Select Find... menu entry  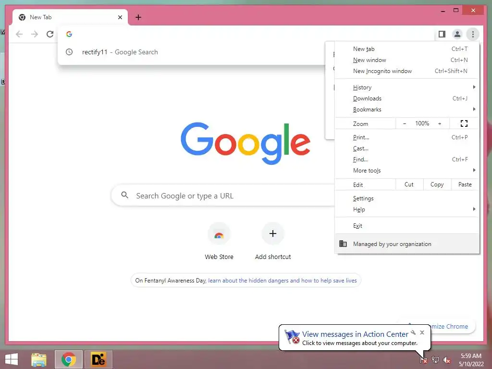pyautogui.click(x=407, y=160)
